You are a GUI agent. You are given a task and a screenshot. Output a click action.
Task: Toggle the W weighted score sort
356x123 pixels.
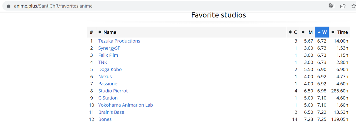tap(322, 32)
